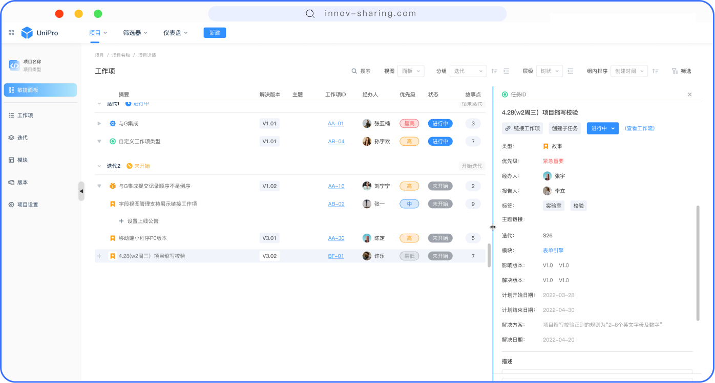Open the 筛选 filter panel
Image resolution: width=715 pixels, height=383 pixels.
(x=682, y=71)
